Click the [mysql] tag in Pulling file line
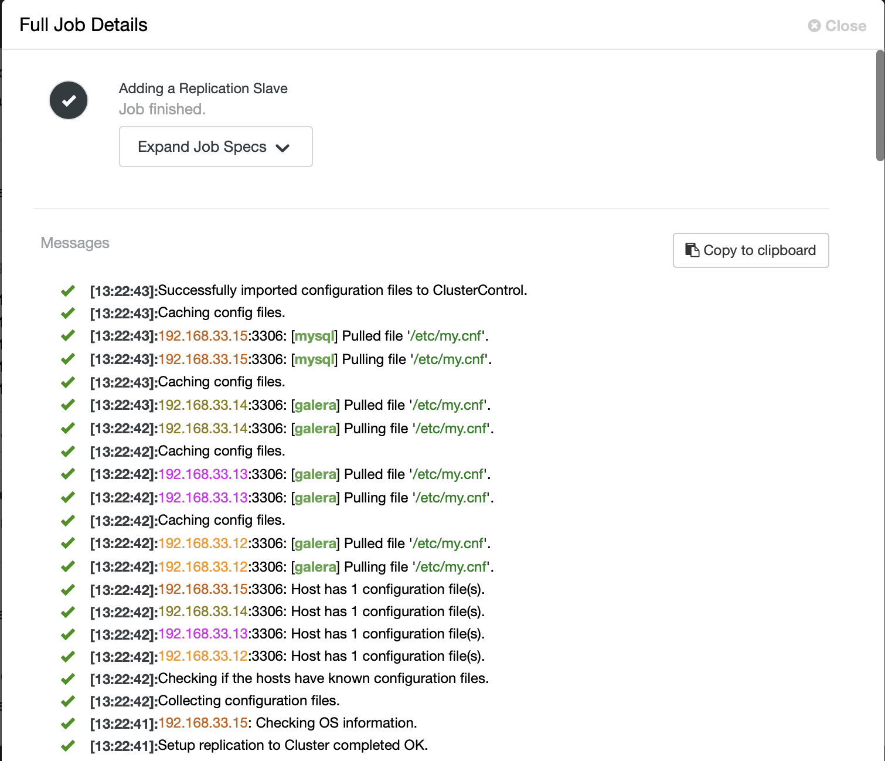 point(315,359)
